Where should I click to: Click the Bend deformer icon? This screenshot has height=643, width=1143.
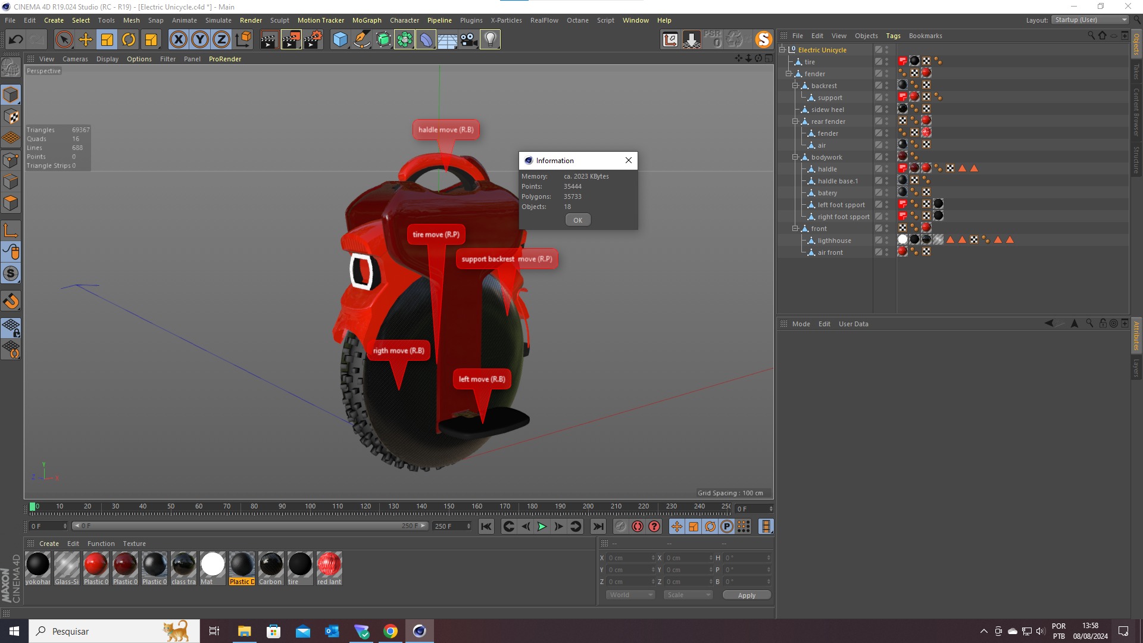[426, 40]
